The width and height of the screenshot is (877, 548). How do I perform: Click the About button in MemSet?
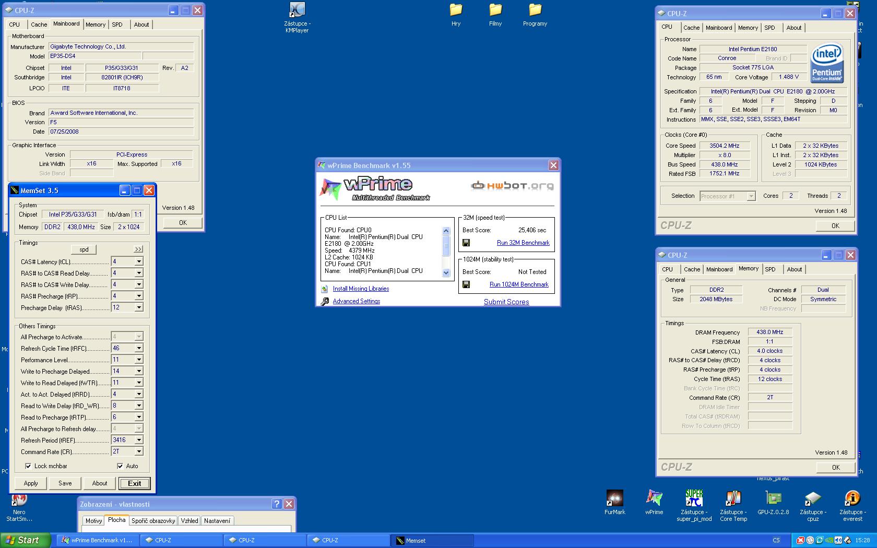[x=100, y=483]
